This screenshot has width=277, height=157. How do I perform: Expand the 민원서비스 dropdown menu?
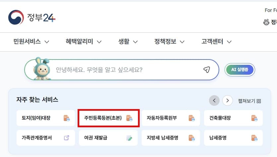[31, 42]
